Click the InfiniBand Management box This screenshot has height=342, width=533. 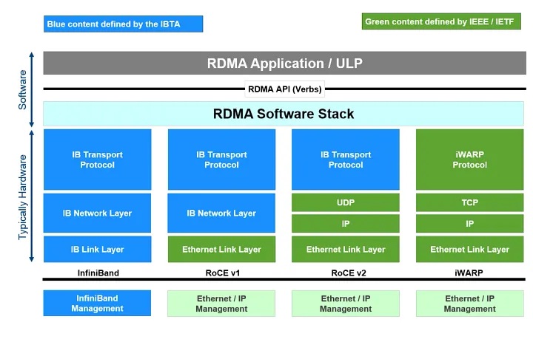97,304
